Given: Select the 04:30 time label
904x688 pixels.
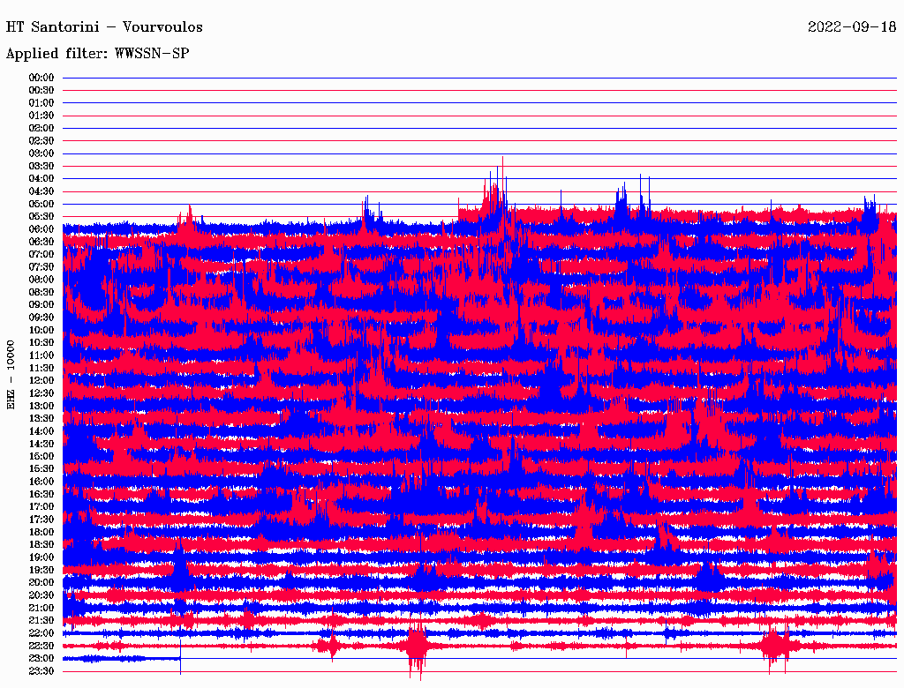Looking at the screenshot, I should (41, 191).
